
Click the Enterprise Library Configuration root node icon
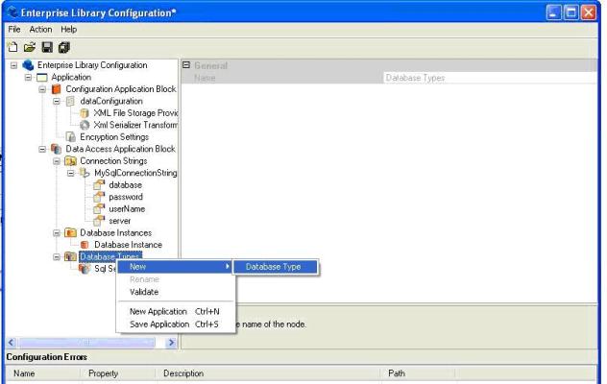click(x=28, y=65)
